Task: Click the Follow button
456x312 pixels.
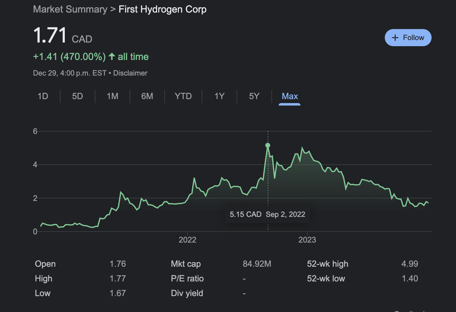Action: click(x=408, y=38)
